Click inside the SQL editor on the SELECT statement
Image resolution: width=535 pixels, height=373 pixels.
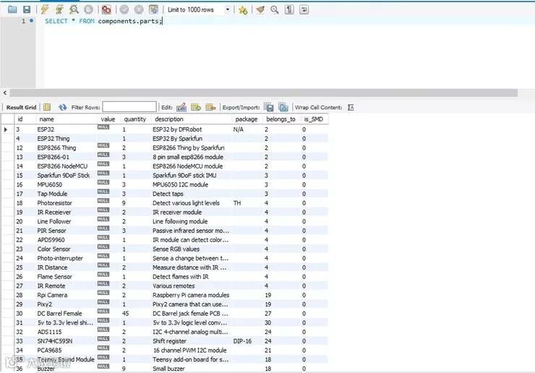(x=103, y=21)
